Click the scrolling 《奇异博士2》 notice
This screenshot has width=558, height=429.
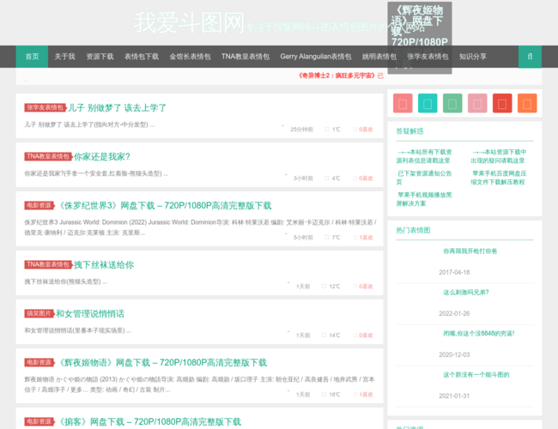tap(329, 76)
